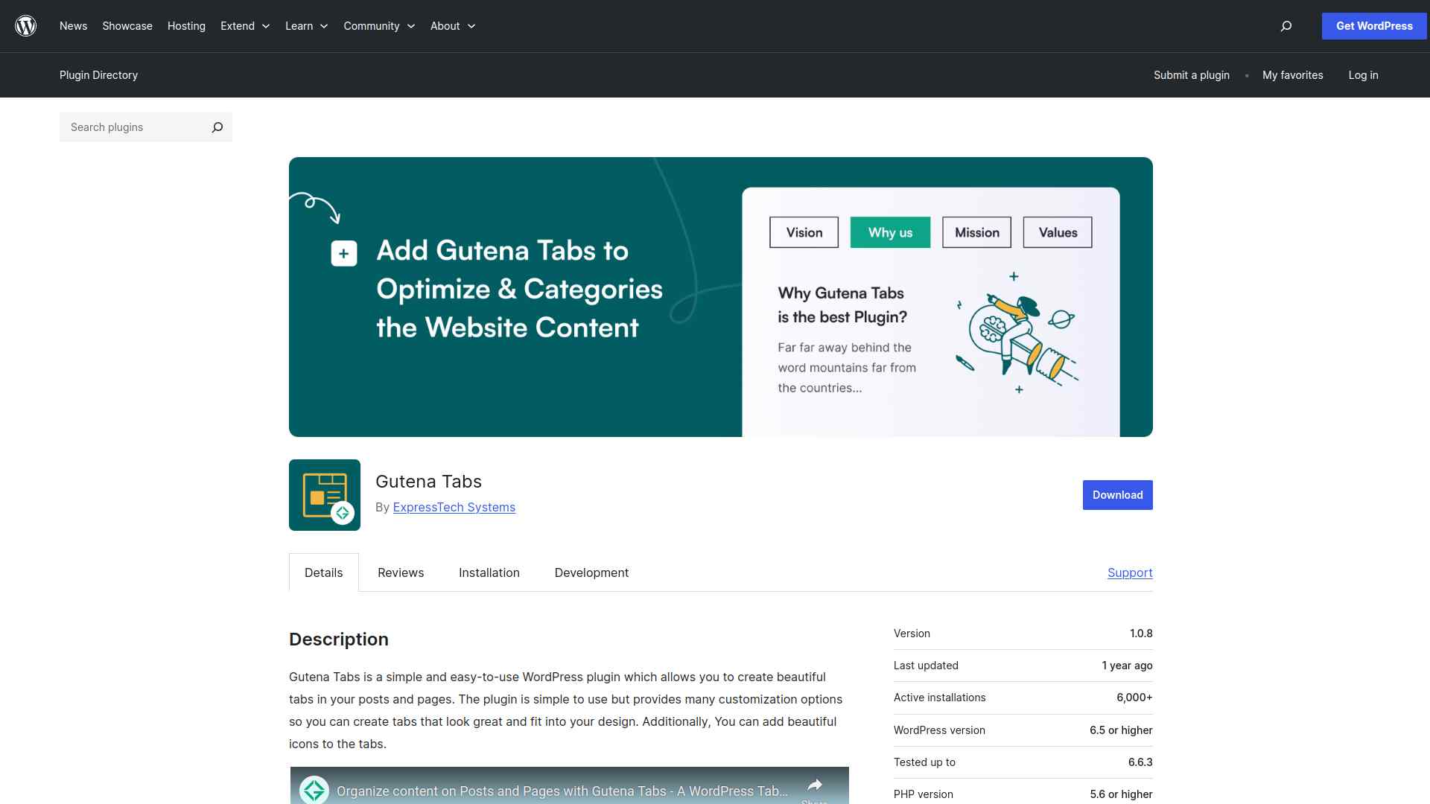Click the Gutena Tabs plugin icon
Screen dimensions: 1430x804
pos(325,495)
